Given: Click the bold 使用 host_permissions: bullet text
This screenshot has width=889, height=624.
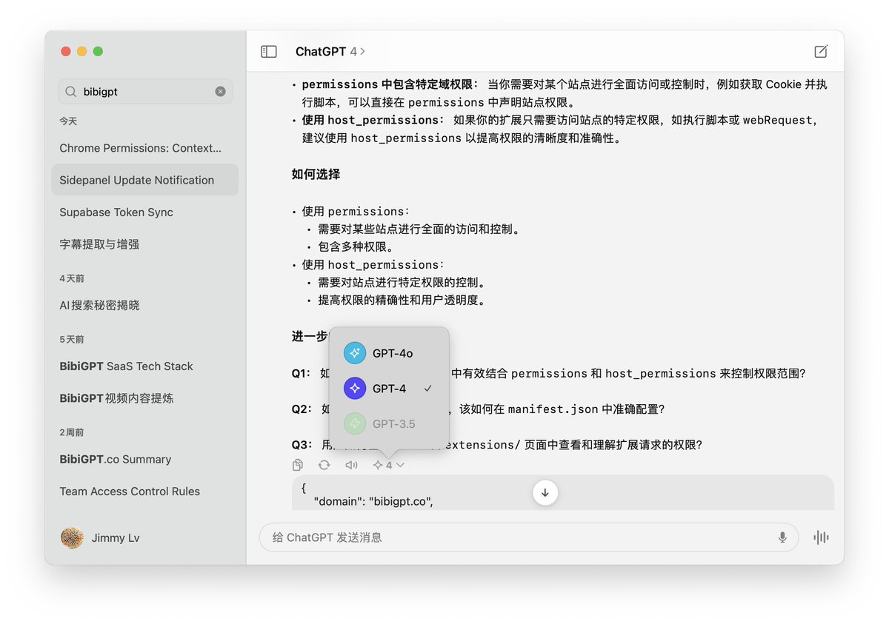Looking at the screenshot, I should click(x=373, y=120).
